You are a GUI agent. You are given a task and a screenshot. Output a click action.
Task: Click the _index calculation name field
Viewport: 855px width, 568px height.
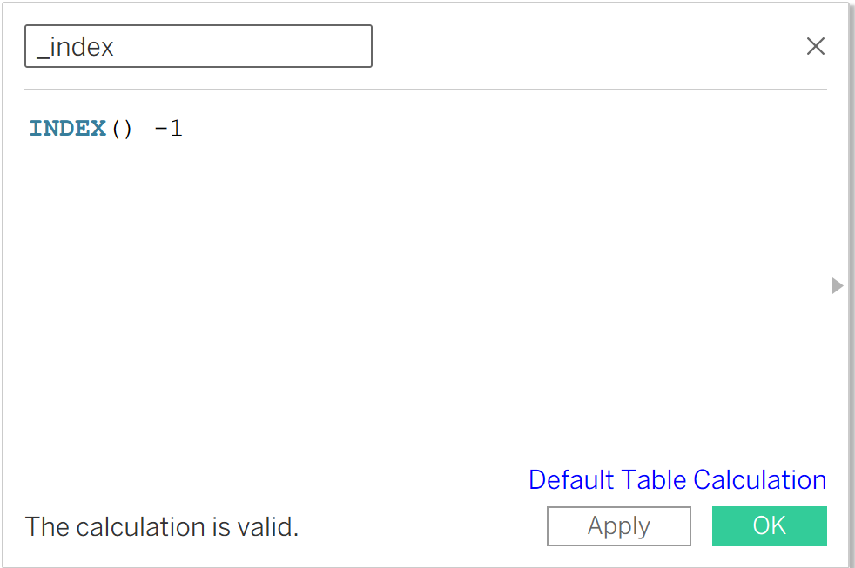[x=199, y=46]
